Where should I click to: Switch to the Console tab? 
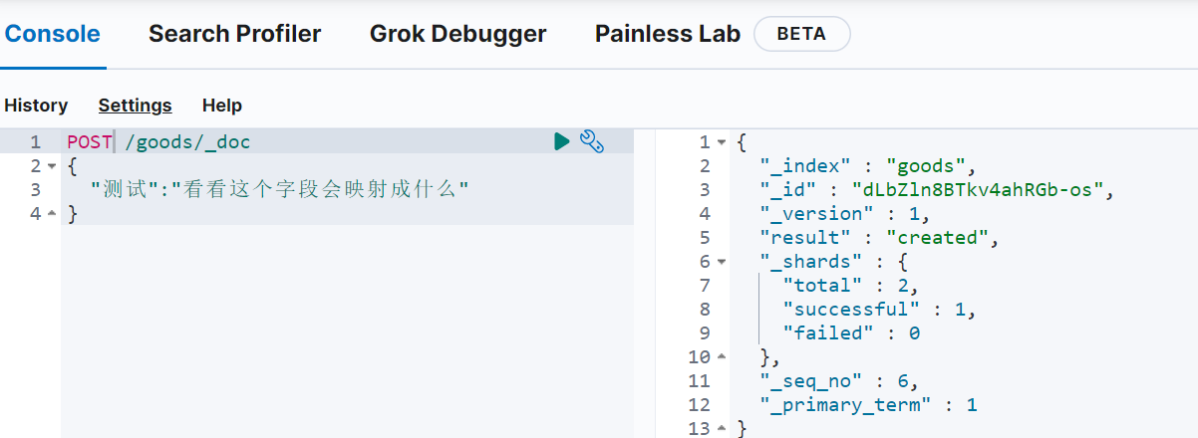tap(53, 34)
